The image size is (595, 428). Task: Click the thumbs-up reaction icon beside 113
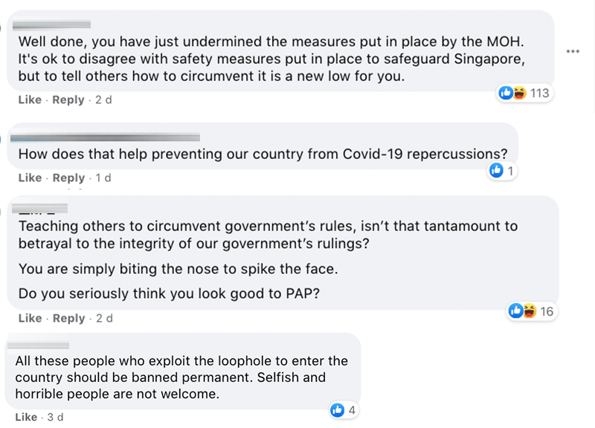(x=506, y=93)
